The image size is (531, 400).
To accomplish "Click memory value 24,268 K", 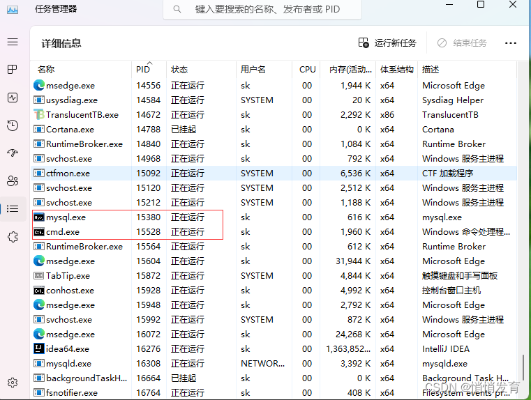I will pyautogui.click(x=353, y=334).
